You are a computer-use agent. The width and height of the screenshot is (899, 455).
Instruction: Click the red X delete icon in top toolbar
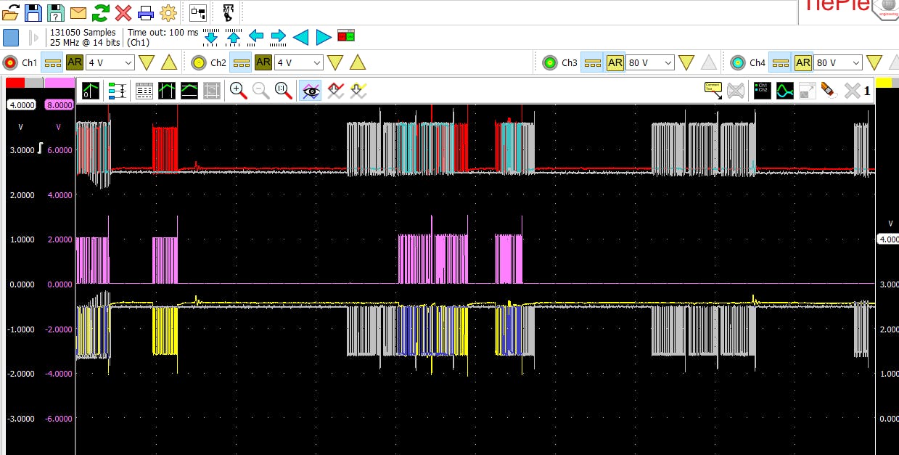pyautogui.click(x=123, y=12)
